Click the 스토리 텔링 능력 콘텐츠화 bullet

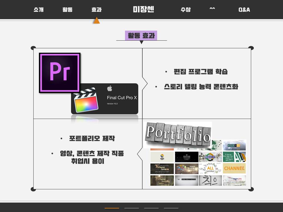pos(201,87)
